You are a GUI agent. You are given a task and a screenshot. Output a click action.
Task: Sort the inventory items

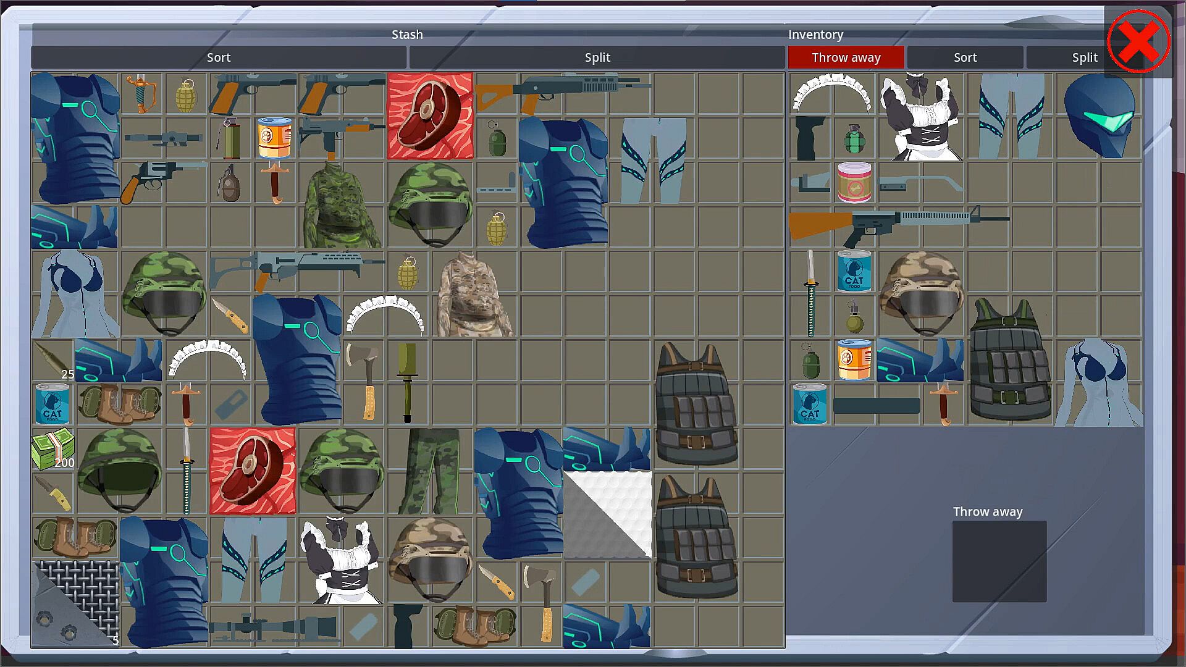(x=965, y=57)
